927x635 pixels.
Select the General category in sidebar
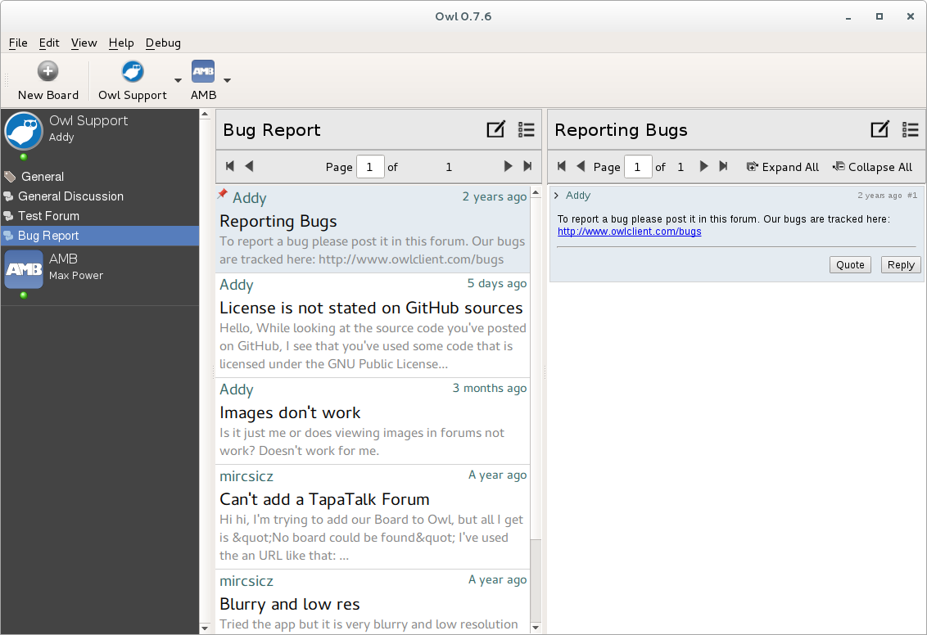(100, 177)
